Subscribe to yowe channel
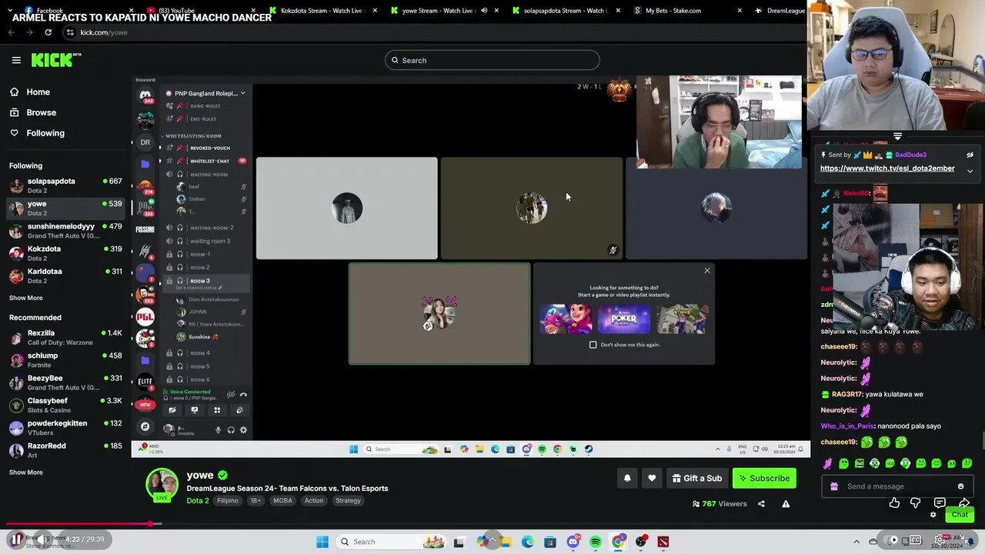This screenshot has height=554, width=985. [x=764, y=479]
